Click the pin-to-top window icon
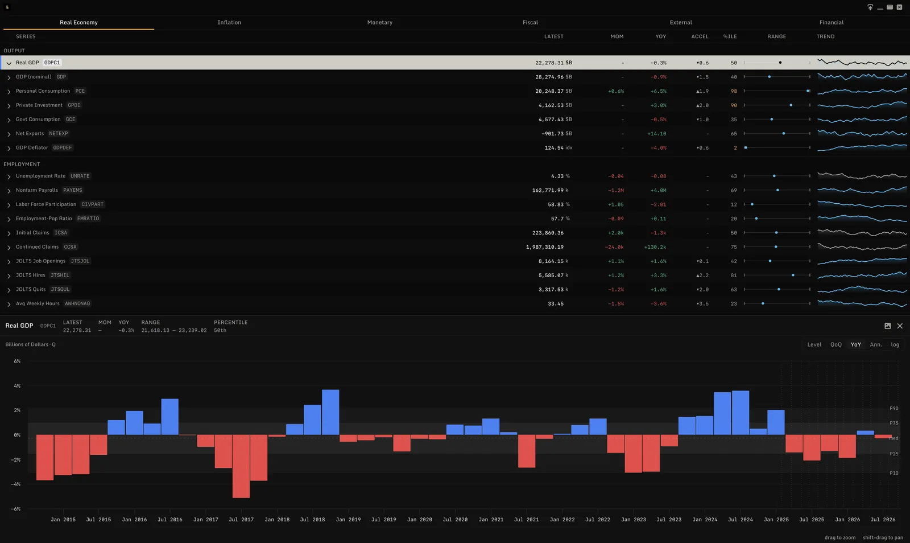The image size is (910, 543). point(870,7)
